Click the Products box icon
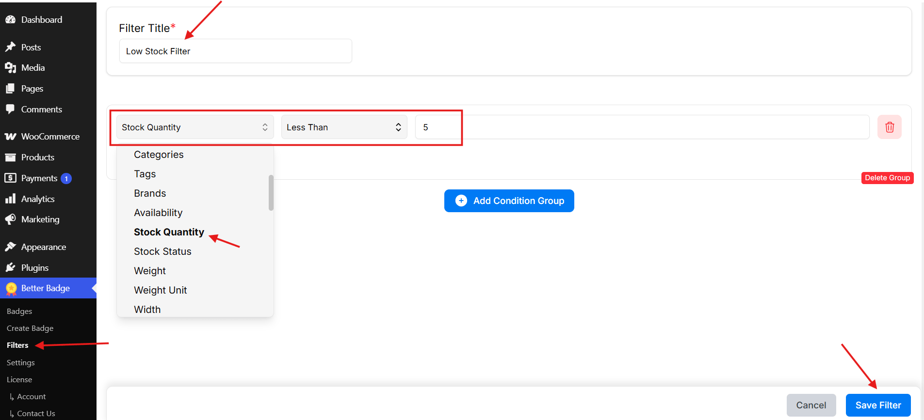 click(x=10, y=157)
